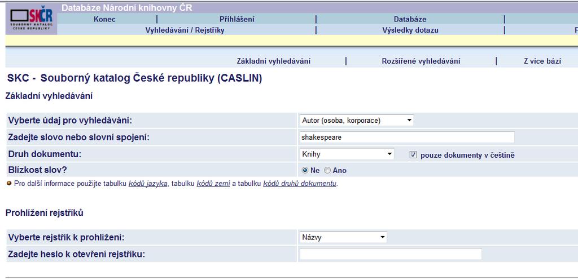
Task: Click the Vyberte údaj pro vyhledávání label
Action: pyautogui.click(x=70, y=121)
